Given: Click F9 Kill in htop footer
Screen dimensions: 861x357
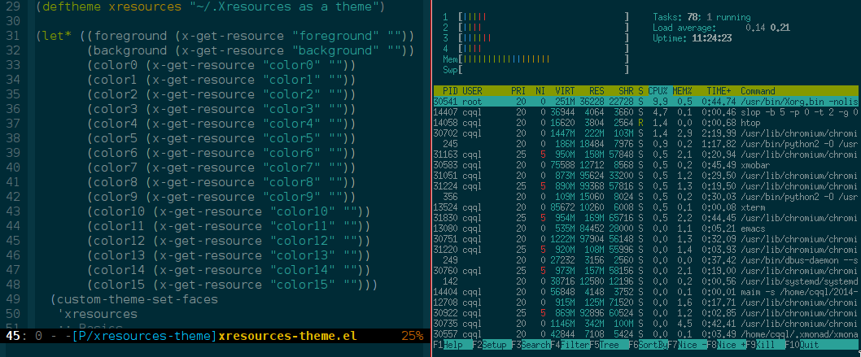Looking at the screenshot, I should [x=764, y=344].
